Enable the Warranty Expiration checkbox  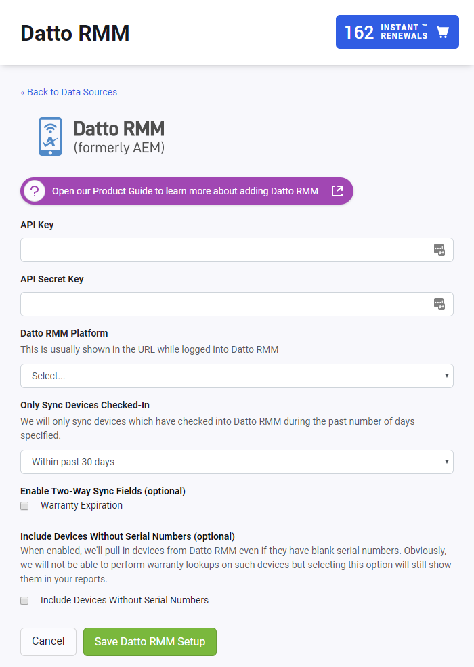[24, 506]
